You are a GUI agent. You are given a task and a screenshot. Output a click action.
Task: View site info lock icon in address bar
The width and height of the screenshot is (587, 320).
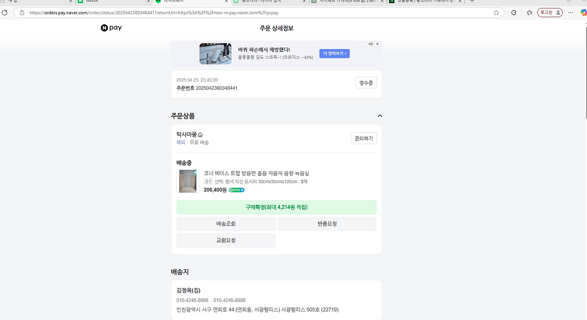[22, 13]
